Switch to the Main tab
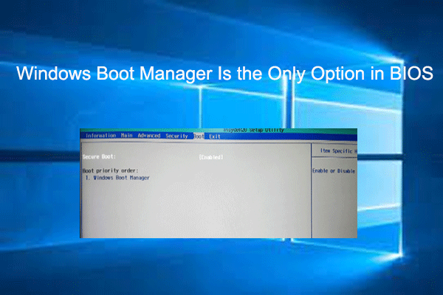 pyautogui.click(x=126, y=136)
